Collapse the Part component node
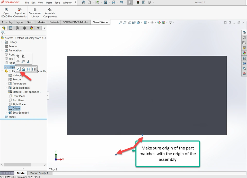The image size is (247, 178). point(2,71)
